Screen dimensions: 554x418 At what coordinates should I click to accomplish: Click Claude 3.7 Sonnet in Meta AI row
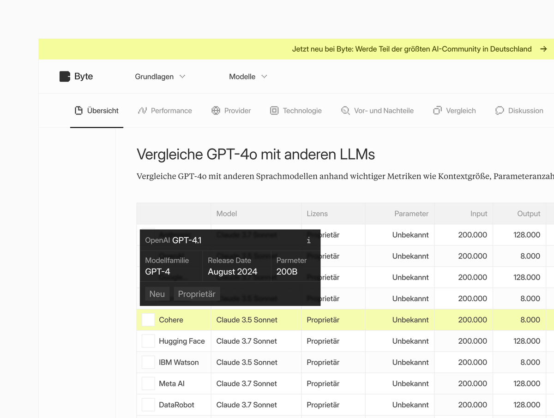[x=247, y=383]
